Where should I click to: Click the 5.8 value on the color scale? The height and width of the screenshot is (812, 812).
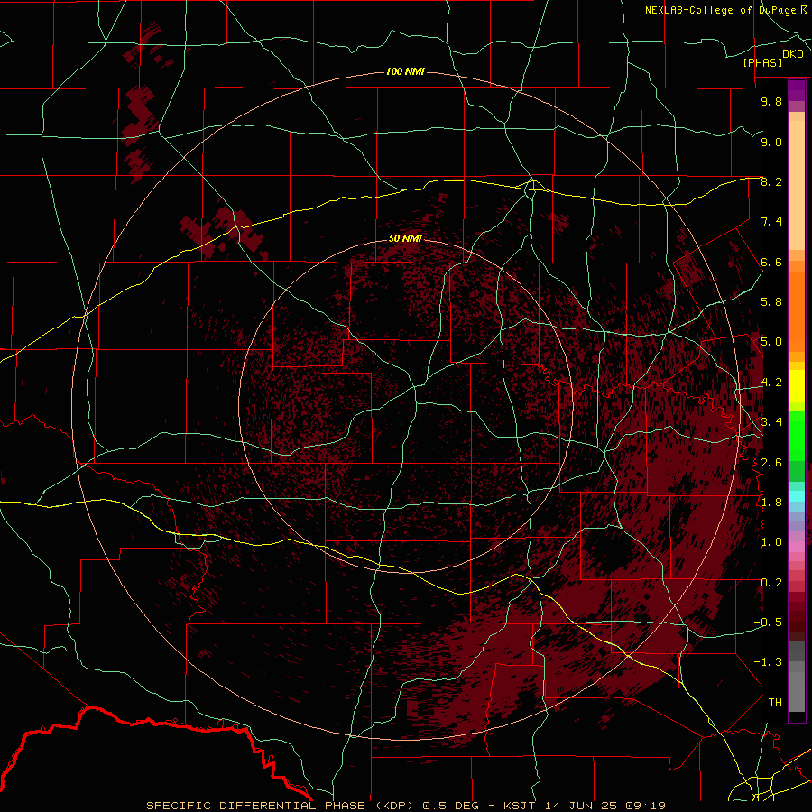[x=771, y=302]
